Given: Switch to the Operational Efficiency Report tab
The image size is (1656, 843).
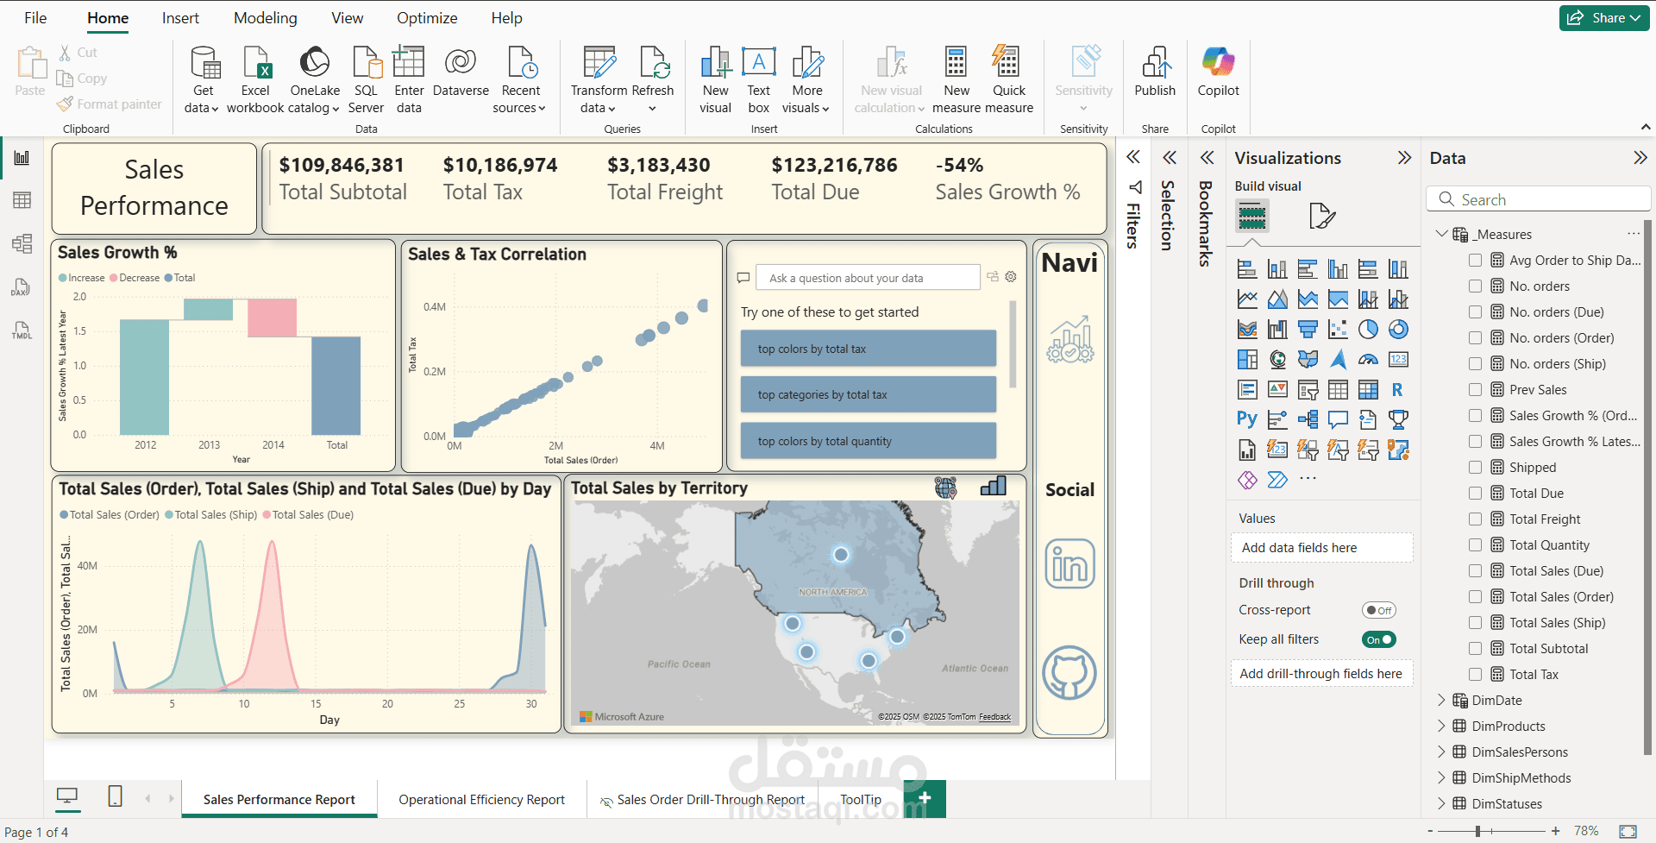Looking at the screenshot, I should [481, 799].
